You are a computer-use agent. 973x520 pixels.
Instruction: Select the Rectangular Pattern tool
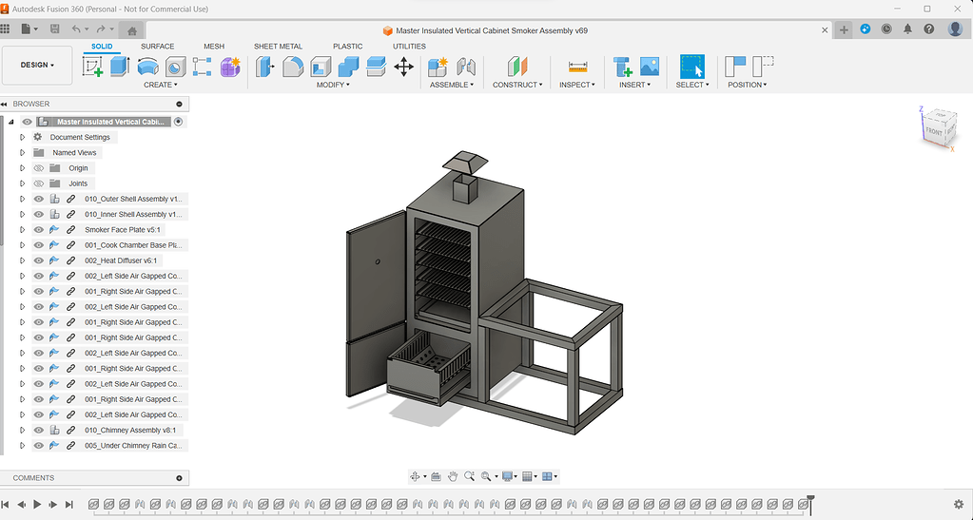click(202, 67)
